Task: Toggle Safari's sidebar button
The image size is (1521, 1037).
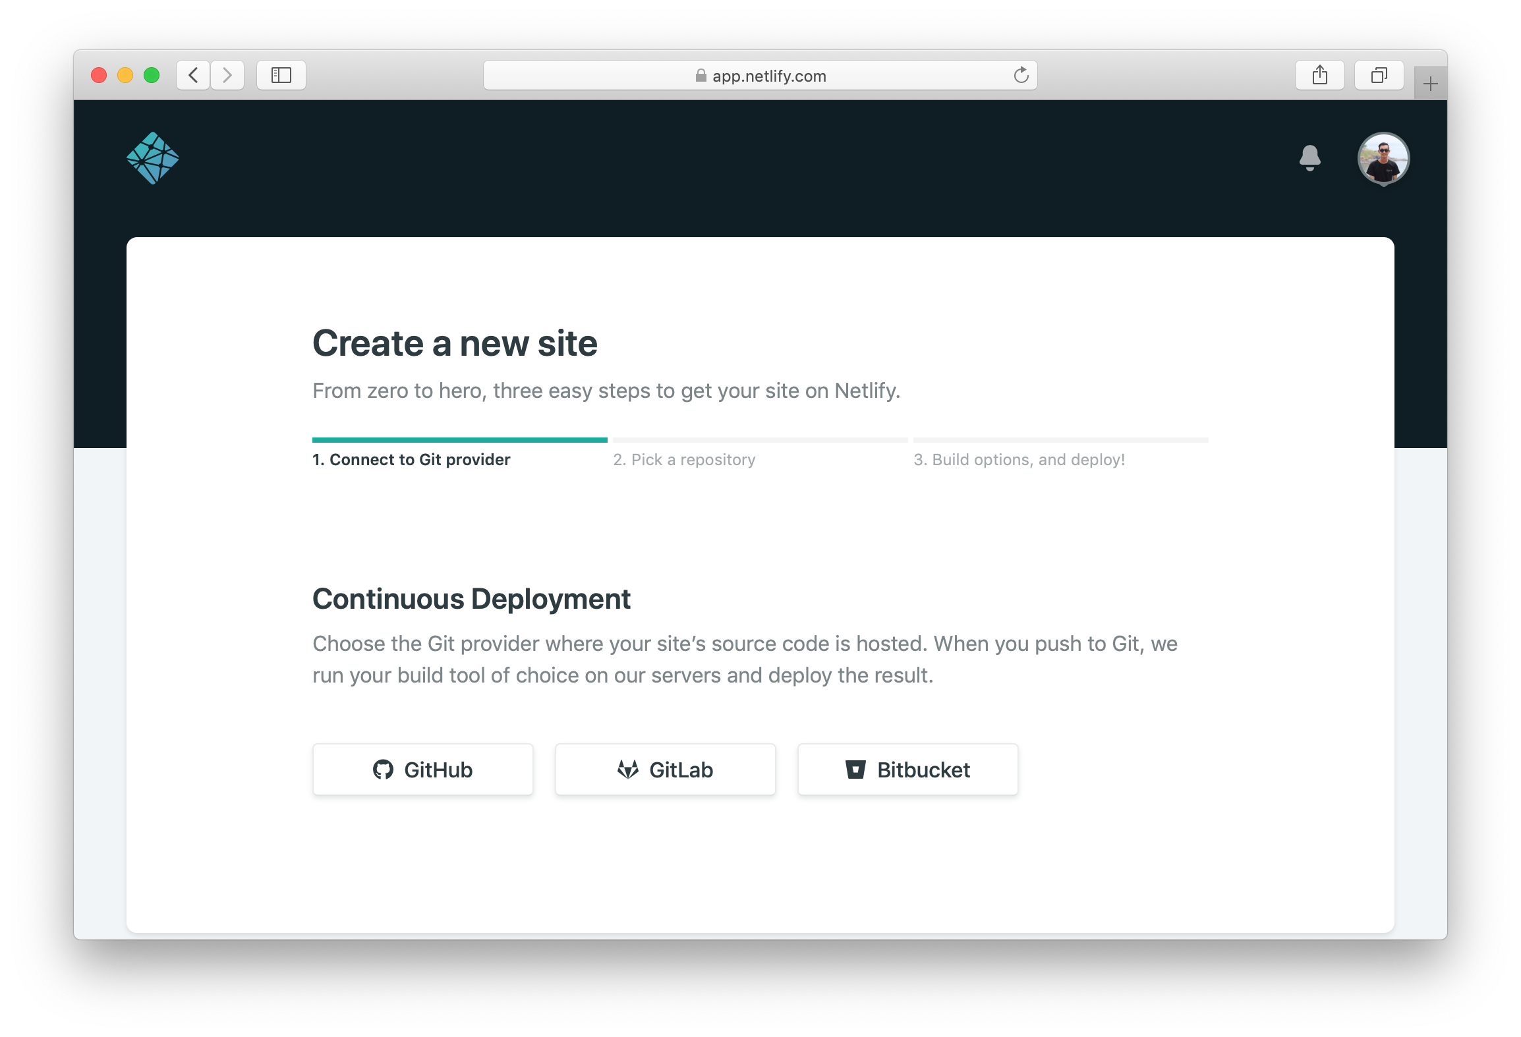Action: [281, 75]
